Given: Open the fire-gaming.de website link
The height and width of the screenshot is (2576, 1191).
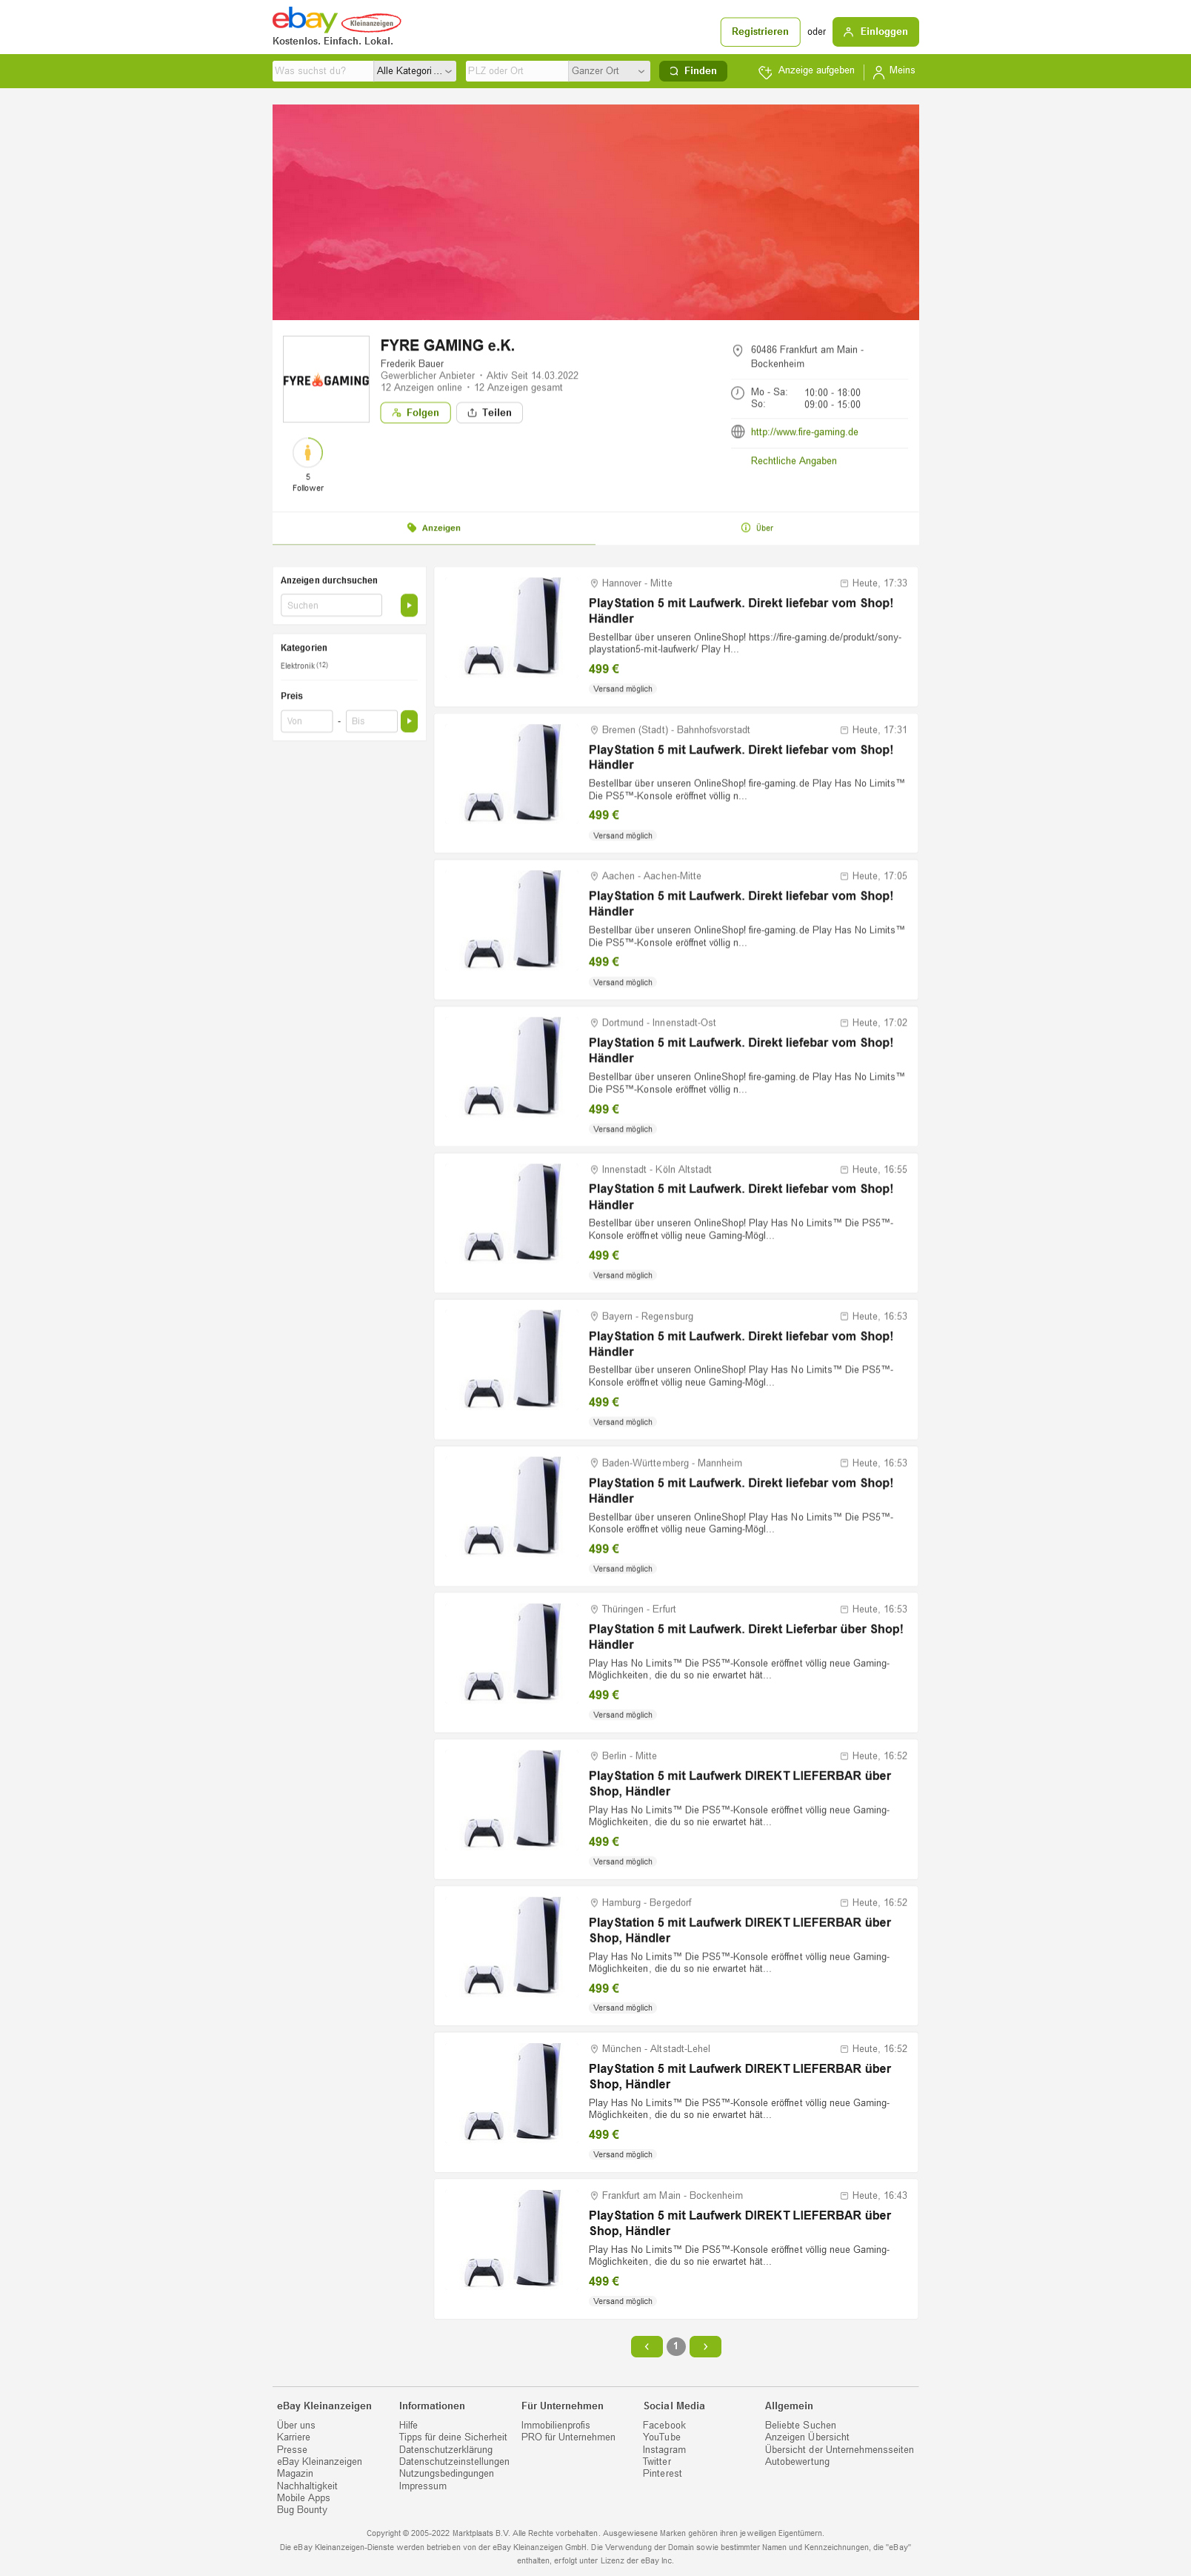Looking at the screenshot, I should [804, 432].
